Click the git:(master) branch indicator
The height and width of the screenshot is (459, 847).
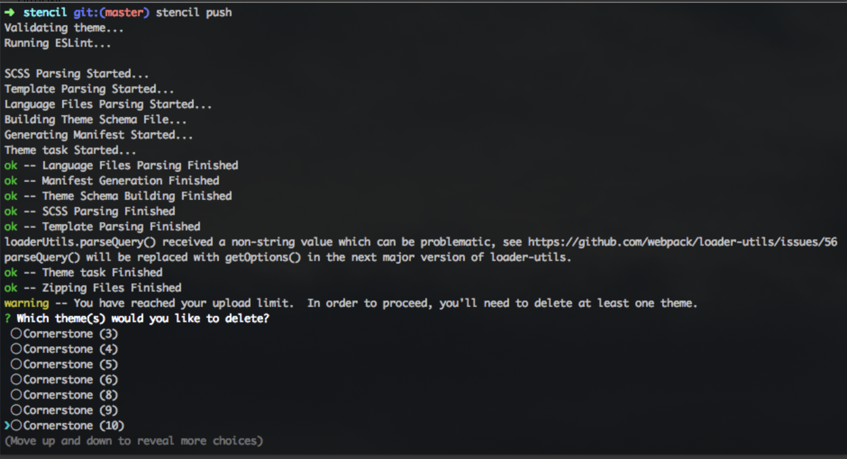[111, 13]
